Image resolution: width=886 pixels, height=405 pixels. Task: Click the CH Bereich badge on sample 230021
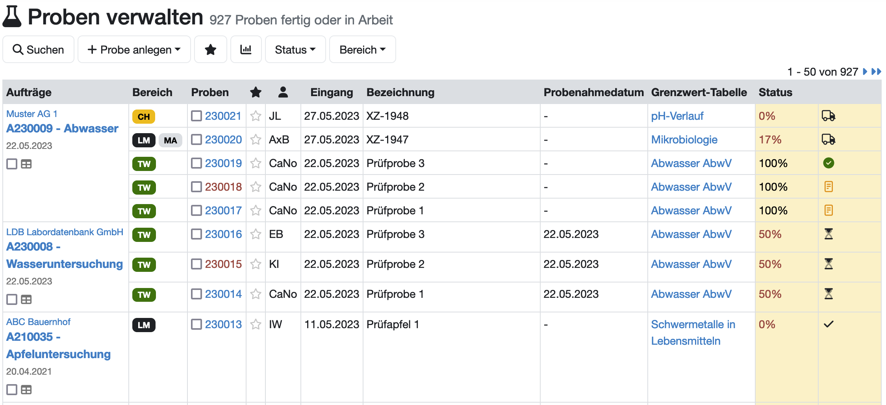coord(144,117)
